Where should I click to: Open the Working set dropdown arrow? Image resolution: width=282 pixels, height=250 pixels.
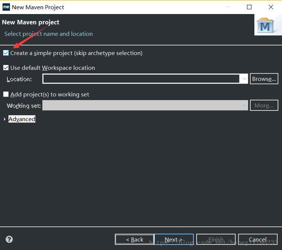tap(244, 105)
